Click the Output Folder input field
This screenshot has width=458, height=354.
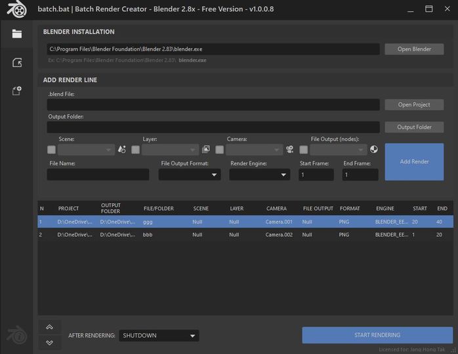[213, 127]
